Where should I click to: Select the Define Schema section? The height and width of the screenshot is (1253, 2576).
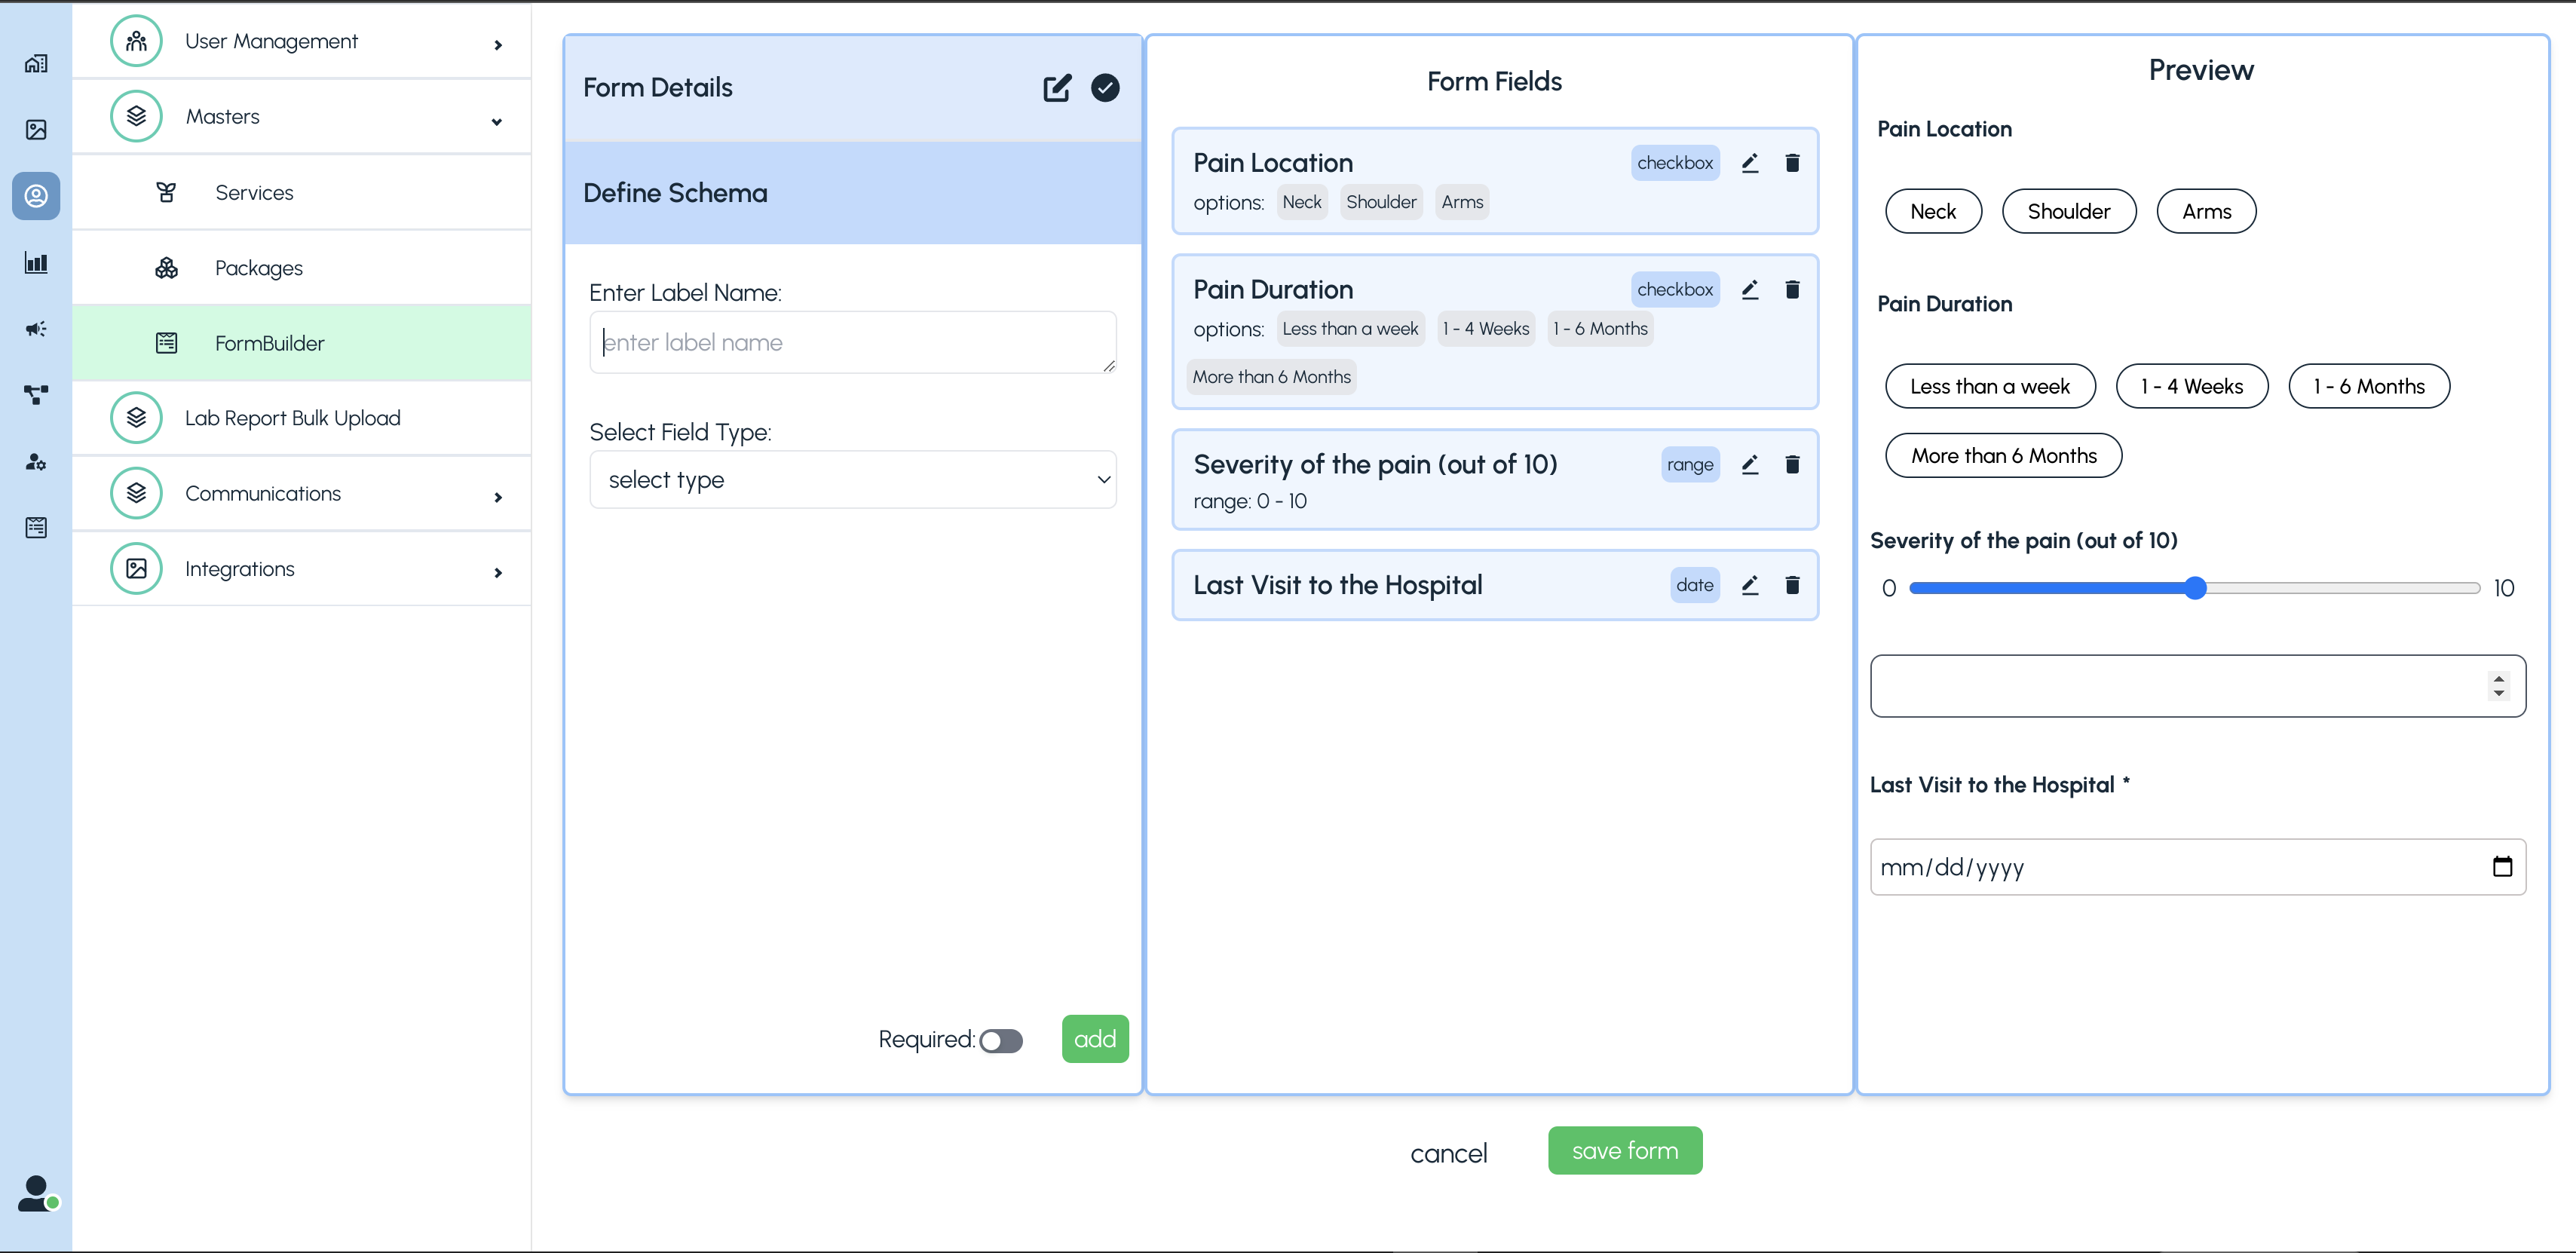tap(853, 193)
